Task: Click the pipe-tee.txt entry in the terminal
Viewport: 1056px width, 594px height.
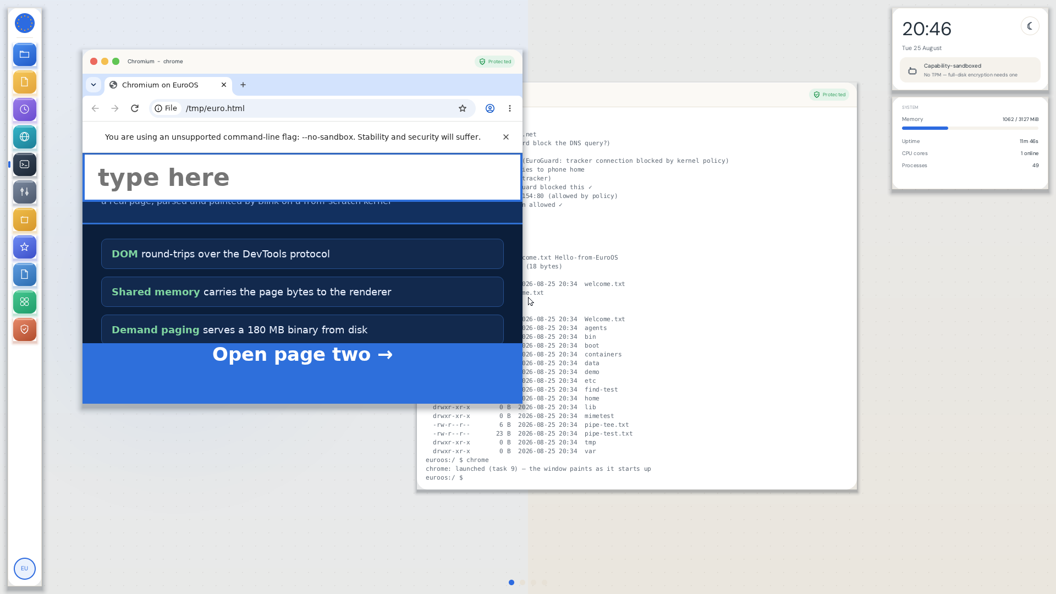Action: [607, 425]
